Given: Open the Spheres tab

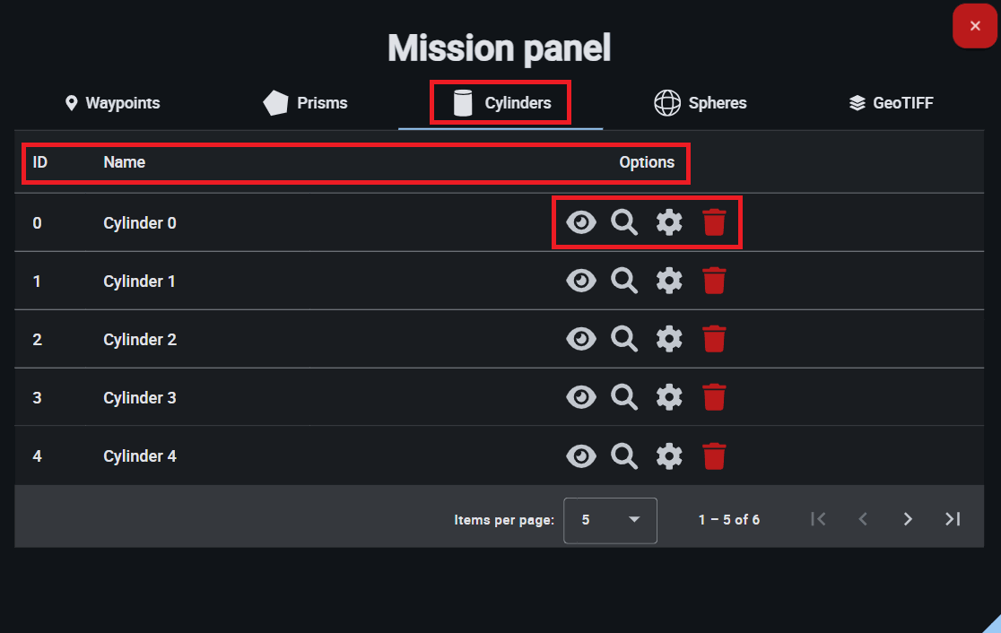Looking at the screenshot, I should click(x=701, y=103).
